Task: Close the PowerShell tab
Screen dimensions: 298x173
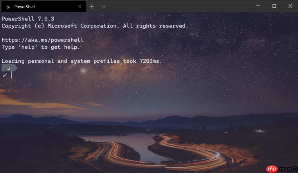Action: point(80,7)
